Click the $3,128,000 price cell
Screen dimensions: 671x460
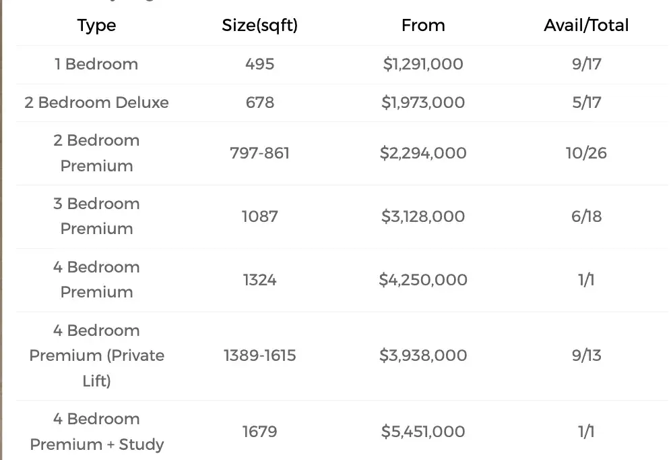tap(423, 217)
